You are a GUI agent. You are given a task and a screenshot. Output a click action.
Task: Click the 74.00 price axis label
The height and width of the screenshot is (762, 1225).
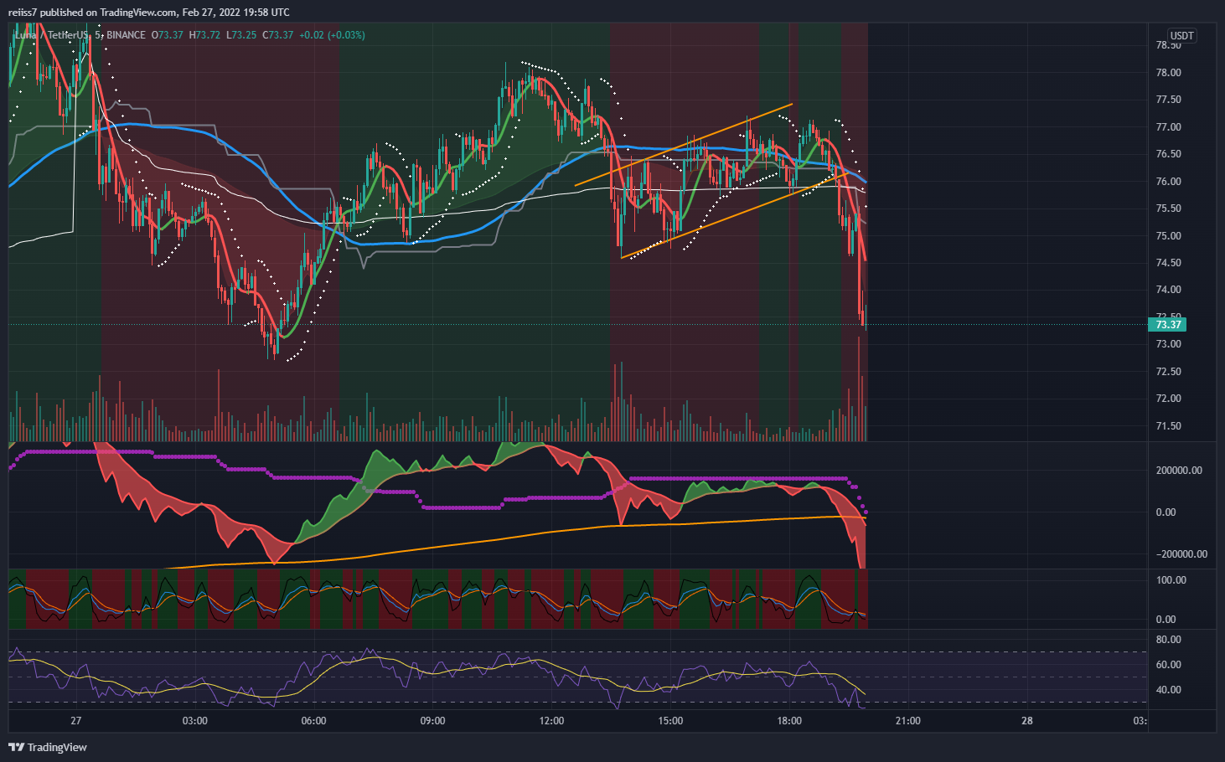coord(1168,290)
